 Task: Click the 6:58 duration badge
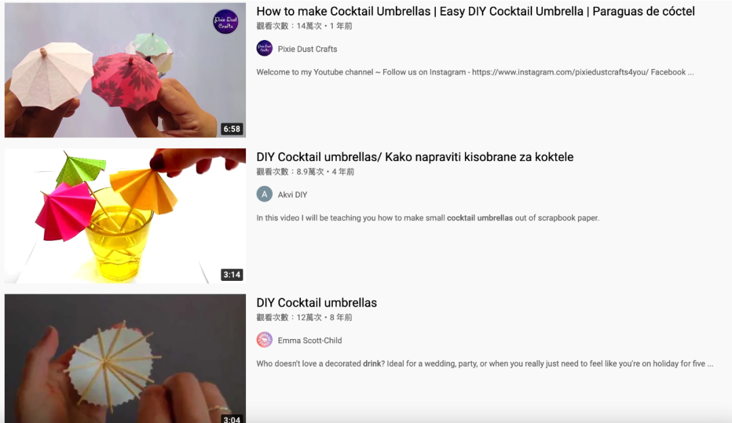tap(232, 129)
